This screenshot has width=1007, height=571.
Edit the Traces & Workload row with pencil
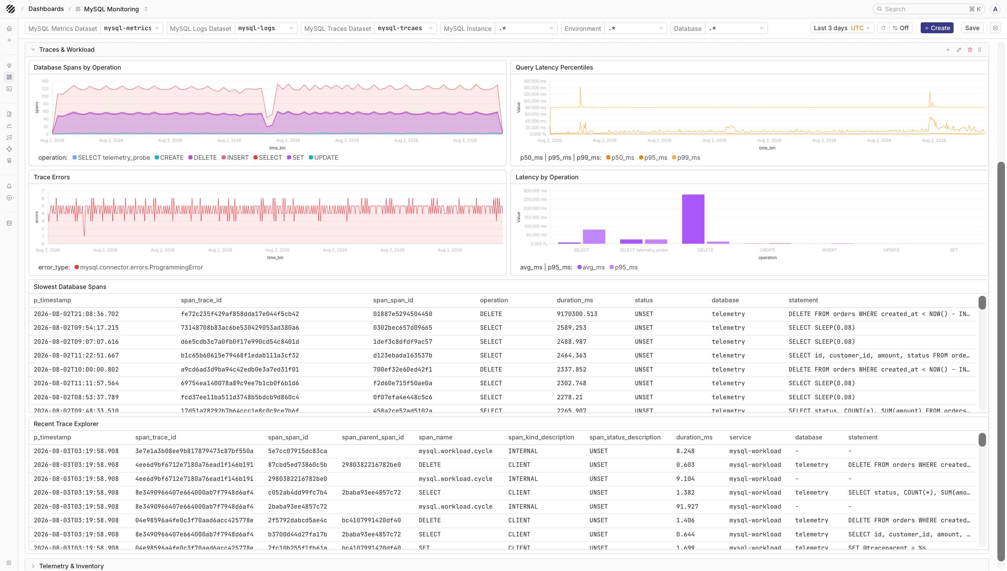click(959, 50)
